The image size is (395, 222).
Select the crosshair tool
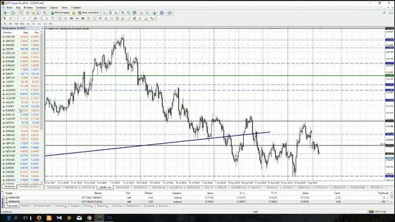[10, 18]
